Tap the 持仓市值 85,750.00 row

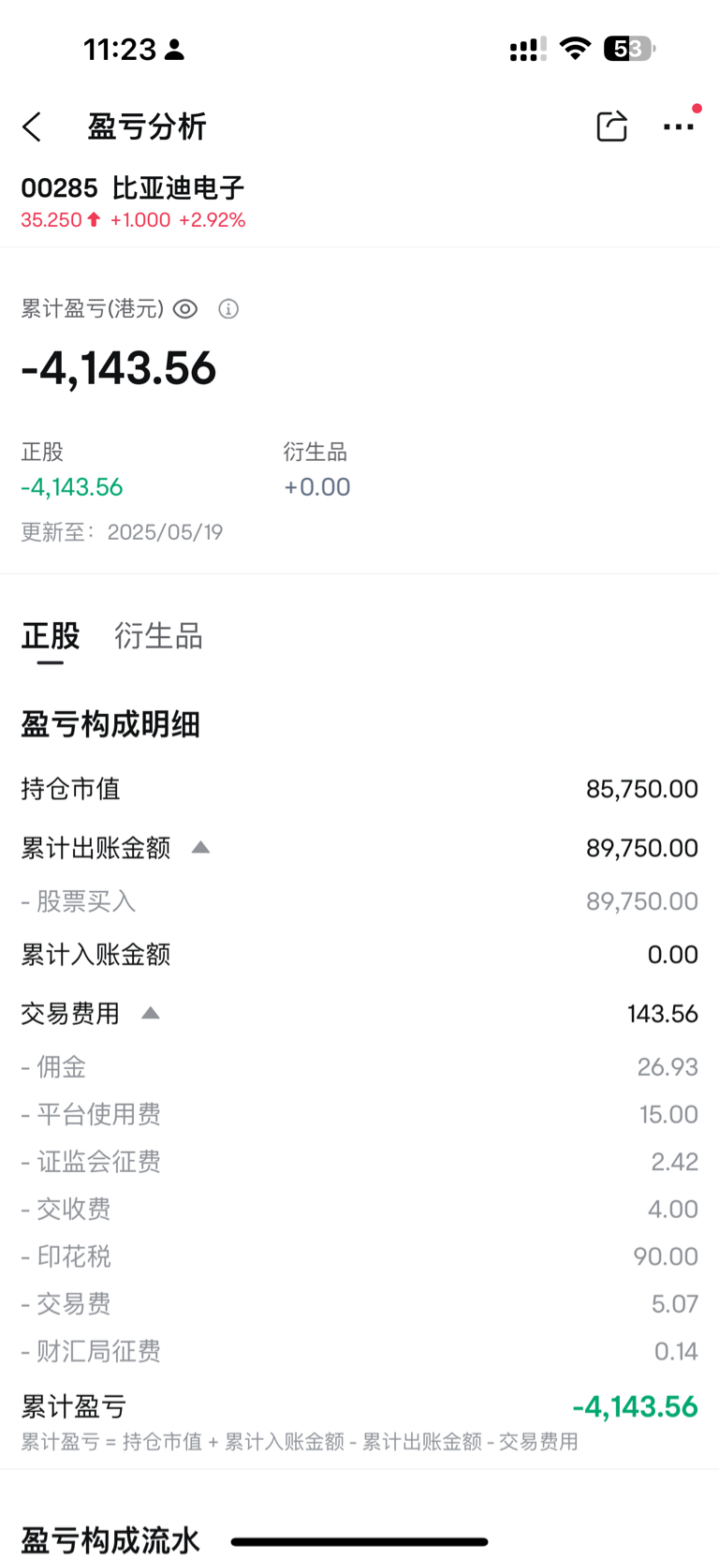click(359, 789)
